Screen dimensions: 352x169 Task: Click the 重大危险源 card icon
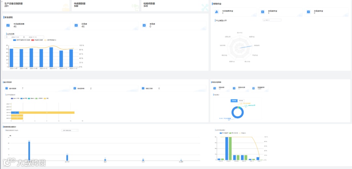7,88
